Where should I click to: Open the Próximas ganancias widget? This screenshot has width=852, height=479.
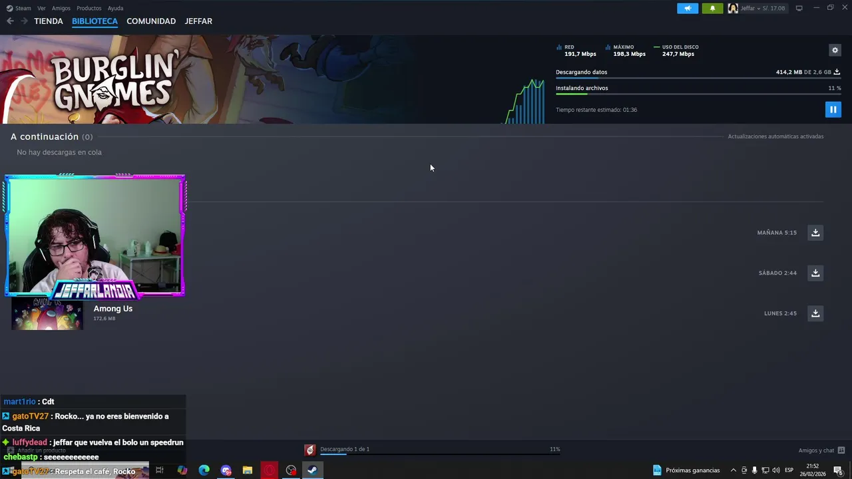tap(686, 470)
